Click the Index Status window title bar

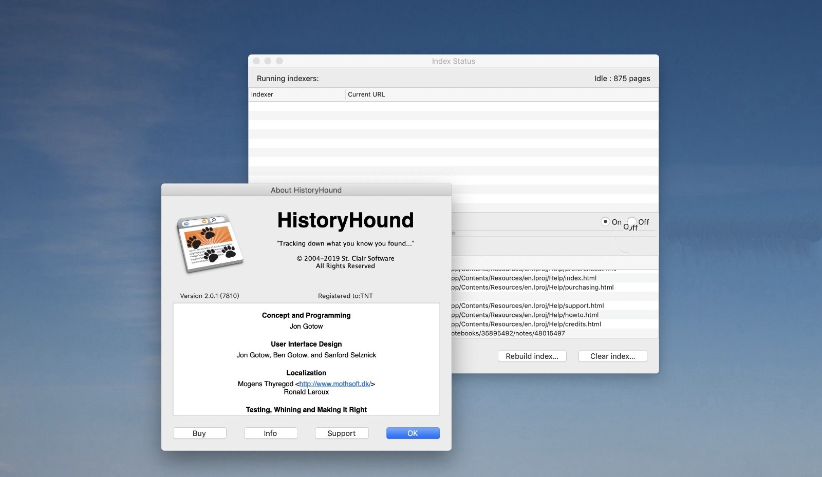click(x=453, y=61)
